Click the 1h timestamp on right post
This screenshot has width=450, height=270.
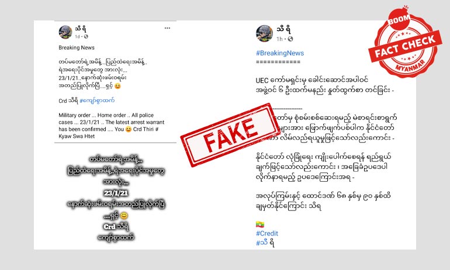click(x=279, y=39)
